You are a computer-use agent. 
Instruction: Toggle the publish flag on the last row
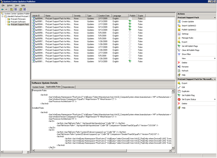(130, 61)
